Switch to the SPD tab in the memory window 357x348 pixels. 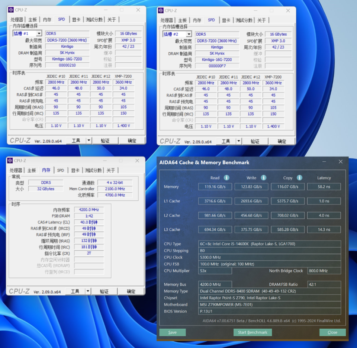point(61,170)
